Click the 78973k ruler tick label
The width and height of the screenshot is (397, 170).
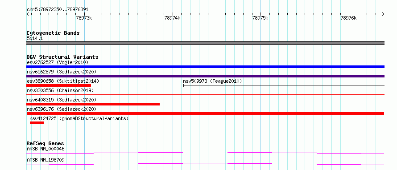[84, 18]
